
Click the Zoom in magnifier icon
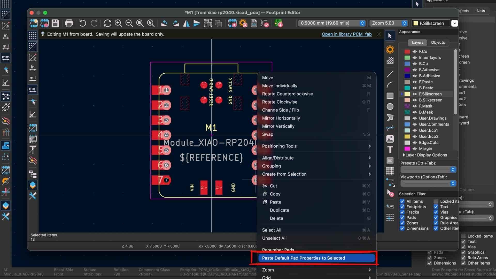118,23
